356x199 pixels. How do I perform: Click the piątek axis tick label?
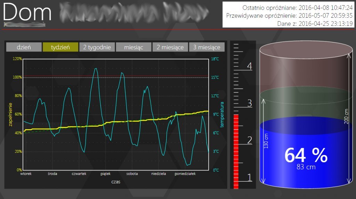[106, 174]
